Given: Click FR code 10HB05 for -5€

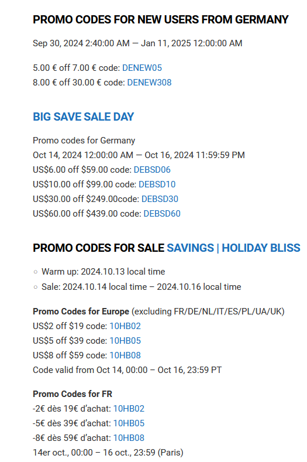Looking at the screenshot, I should point(129,423).
